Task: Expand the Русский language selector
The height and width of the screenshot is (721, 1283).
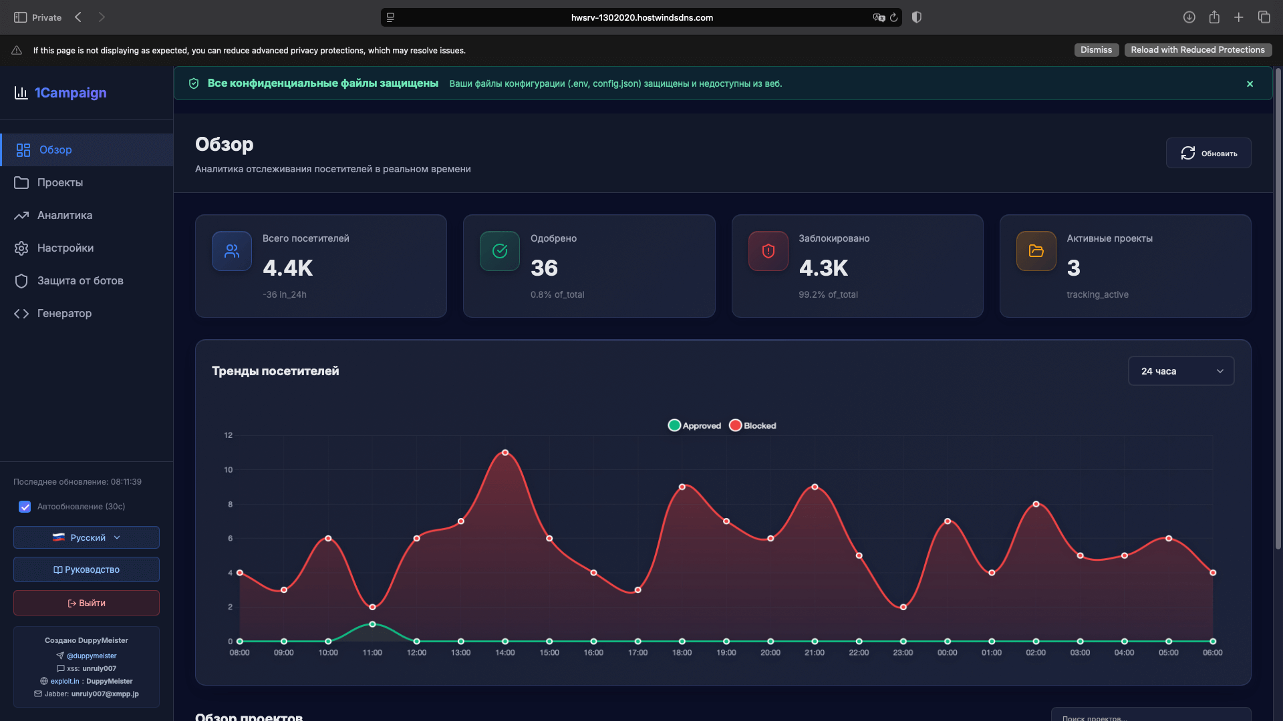Action: [86, 537]
